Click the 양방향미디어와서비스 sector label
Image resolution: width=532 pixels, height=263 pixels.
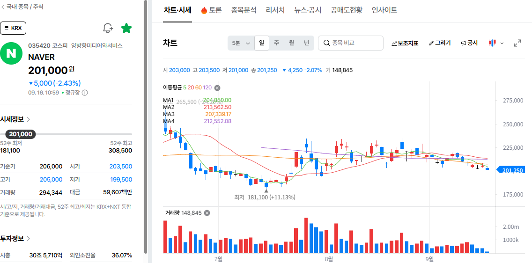pos(96,45)
